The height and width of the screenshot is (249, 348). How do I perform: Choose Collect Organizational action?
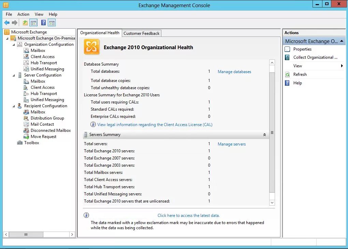pyautogui.click(x=315, y=57)
